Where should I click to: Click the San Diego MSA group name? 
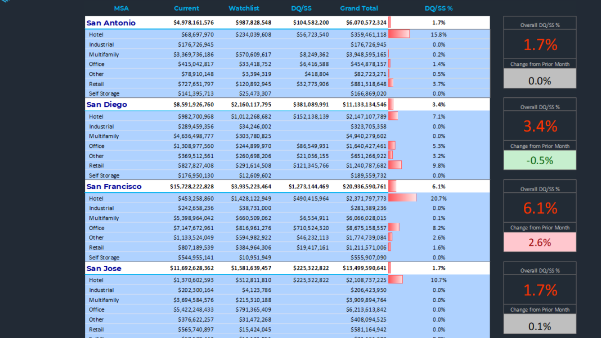tap(107, 105)
